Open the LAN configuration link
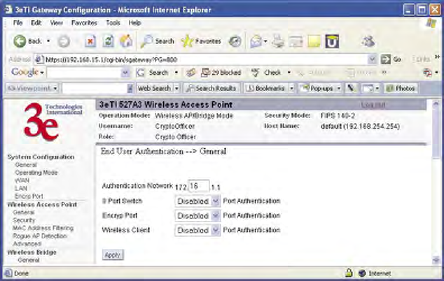The image size is (444, 281). (x=21, y=188)
